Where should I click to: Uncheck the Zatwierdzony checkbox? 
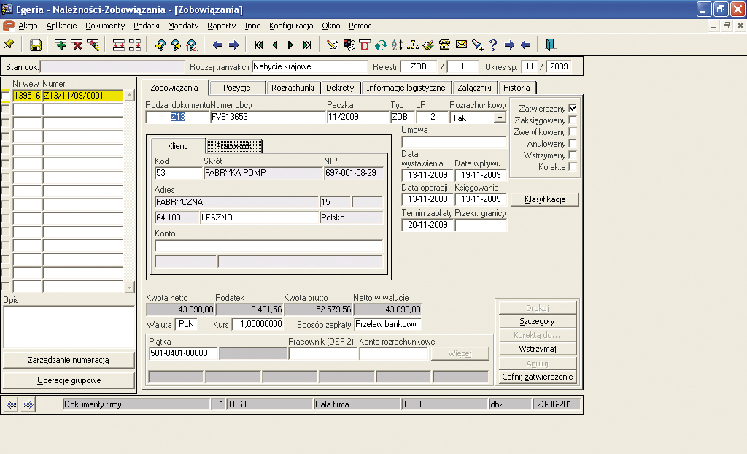tap(573, 108)
